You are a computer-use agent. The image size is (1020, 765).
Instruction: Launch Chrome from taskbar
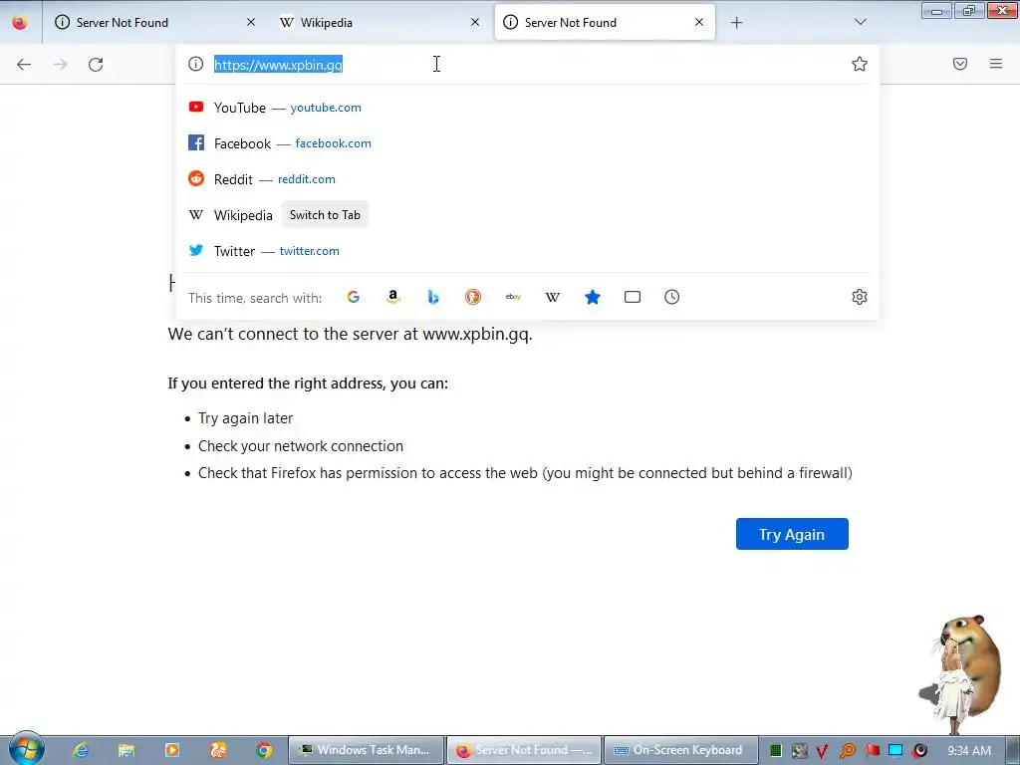[x=263, y=750]
